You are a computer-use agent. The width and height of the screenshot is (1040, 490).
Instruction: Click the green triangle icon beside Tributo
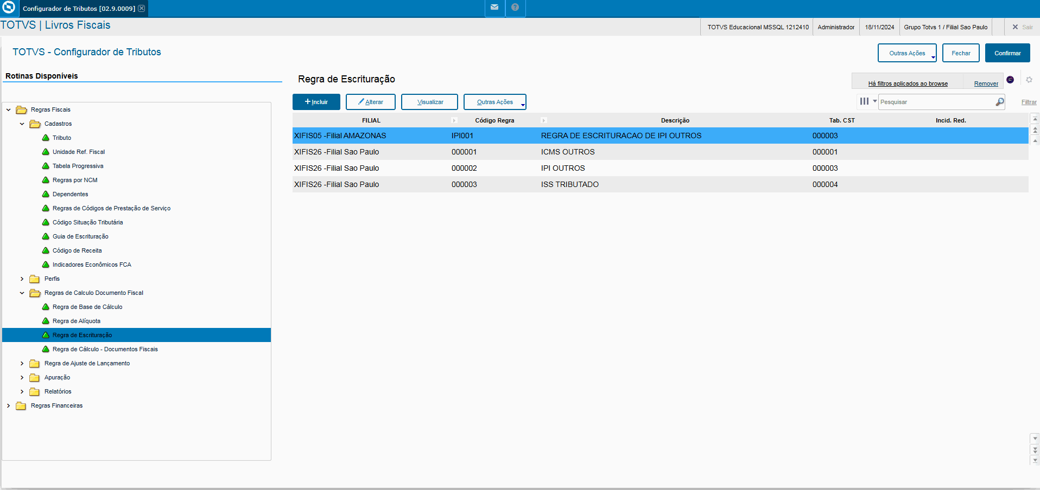pos(46,138)
